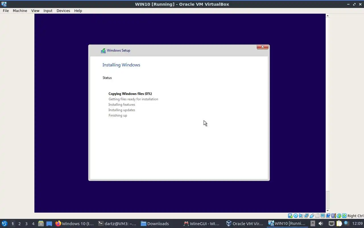Click the 'Installing updates' status line
The image size is (364, 228).
(x=122, y=110)
